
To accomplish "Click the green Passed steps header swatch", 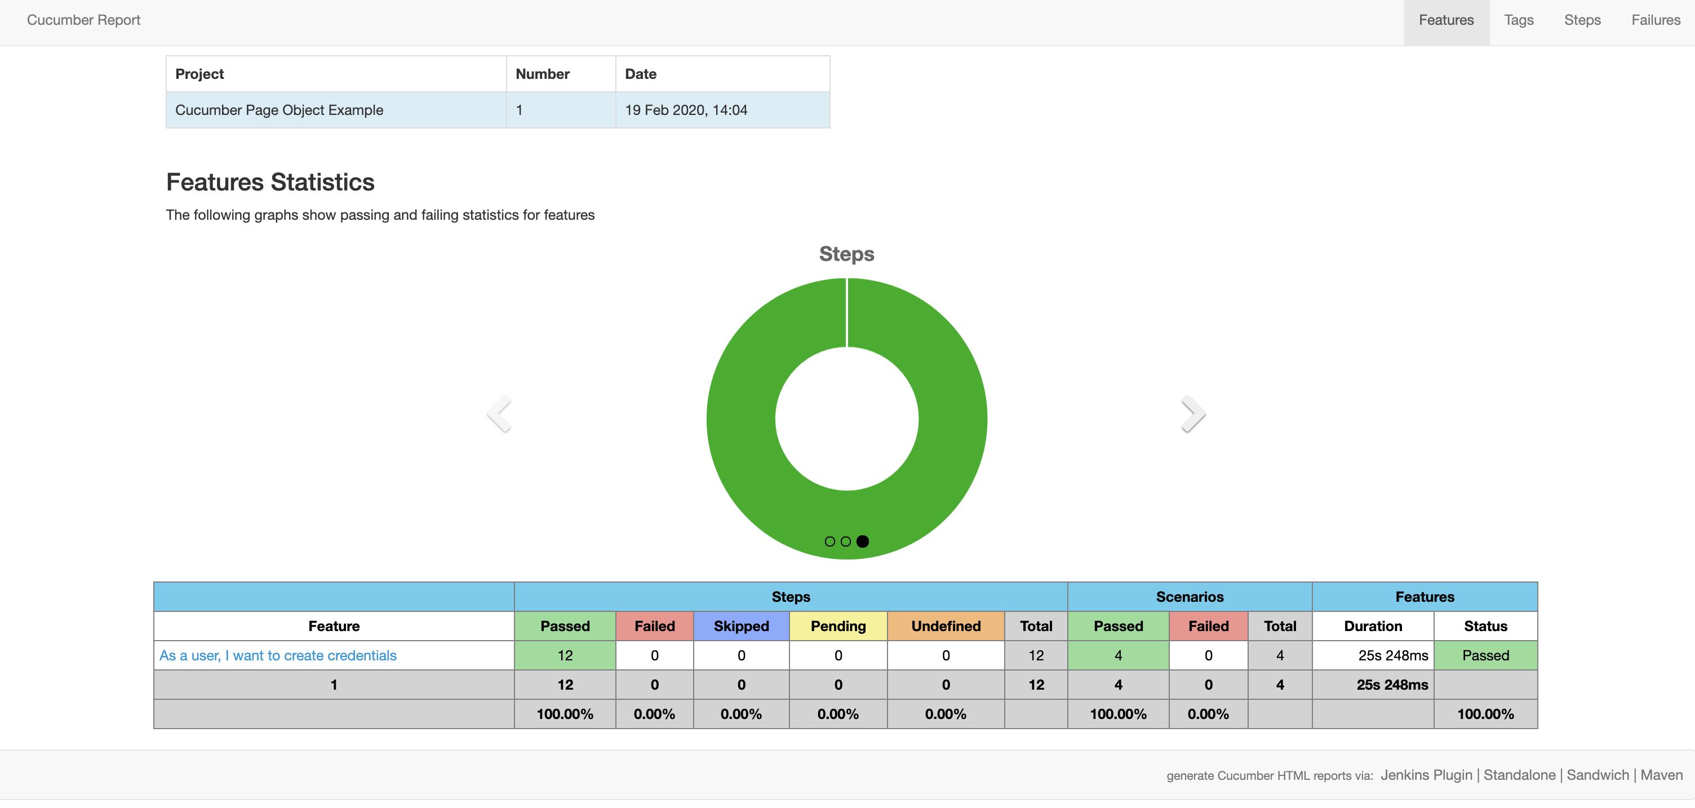I will click(x=565, y=626).
